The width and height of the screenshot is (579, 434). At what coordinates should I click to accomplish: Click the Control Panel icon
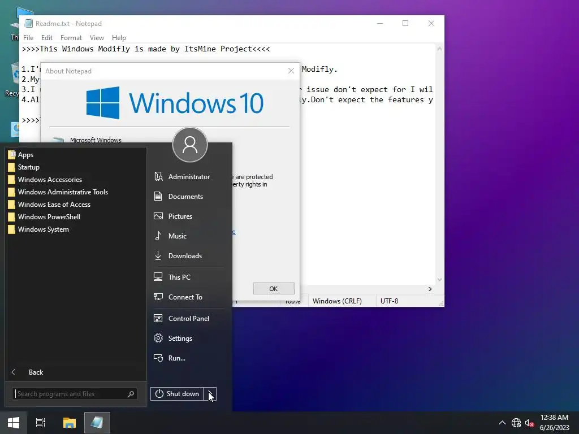coord(158,319)
